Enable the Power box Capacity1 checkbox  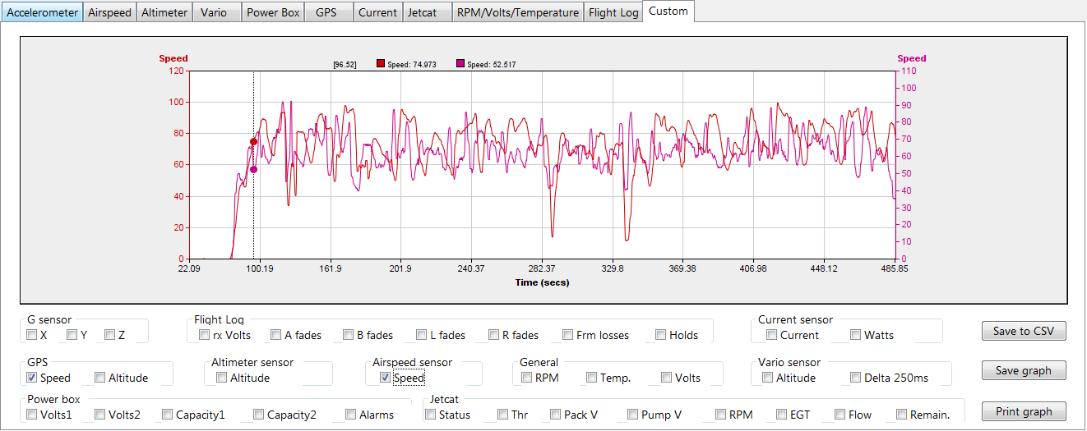tap(168, 415)
